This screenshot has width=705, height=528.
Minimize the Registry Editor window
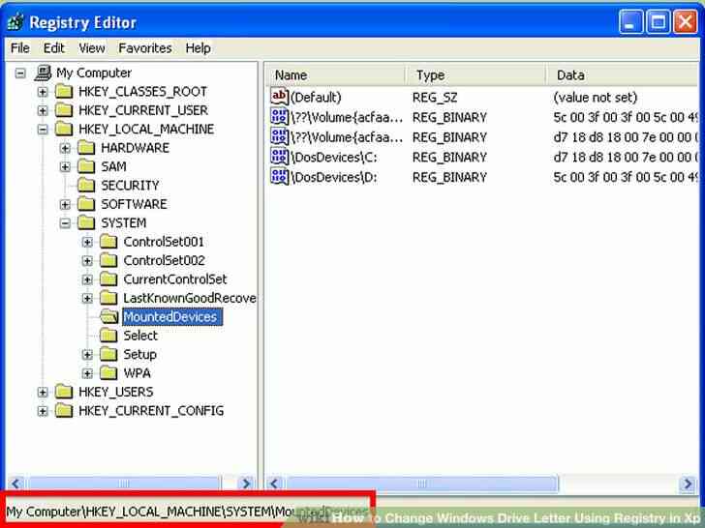coord(630,21)
